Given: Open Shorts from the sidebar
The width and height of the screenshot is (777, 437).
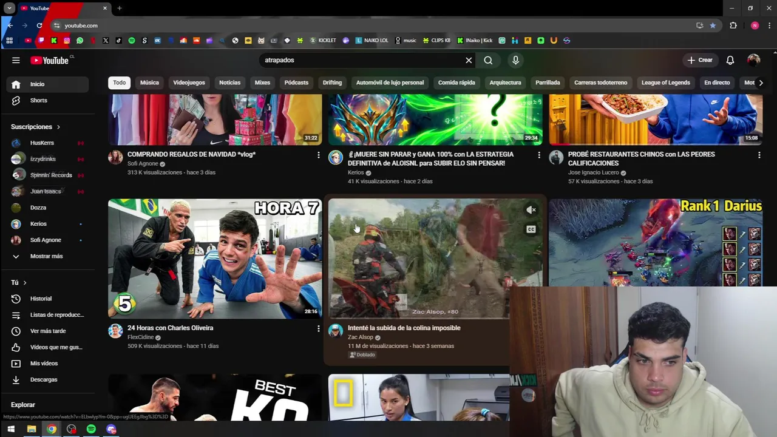Looking at the screenshot, I should click(49, 100).
